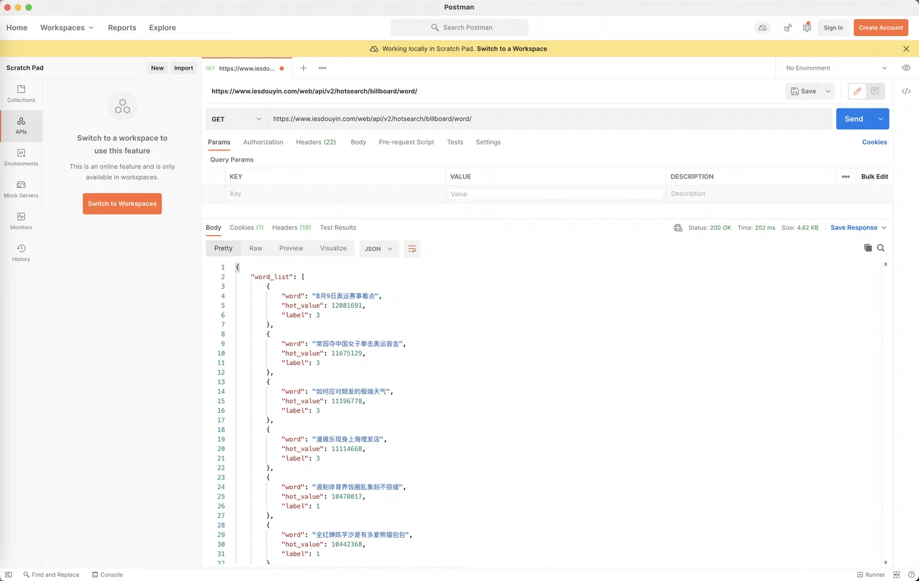Open the Test Results tab
Image resolution: width=919 pixels, height=581 pixels.
pyautogui.click(x=338, y=228)
